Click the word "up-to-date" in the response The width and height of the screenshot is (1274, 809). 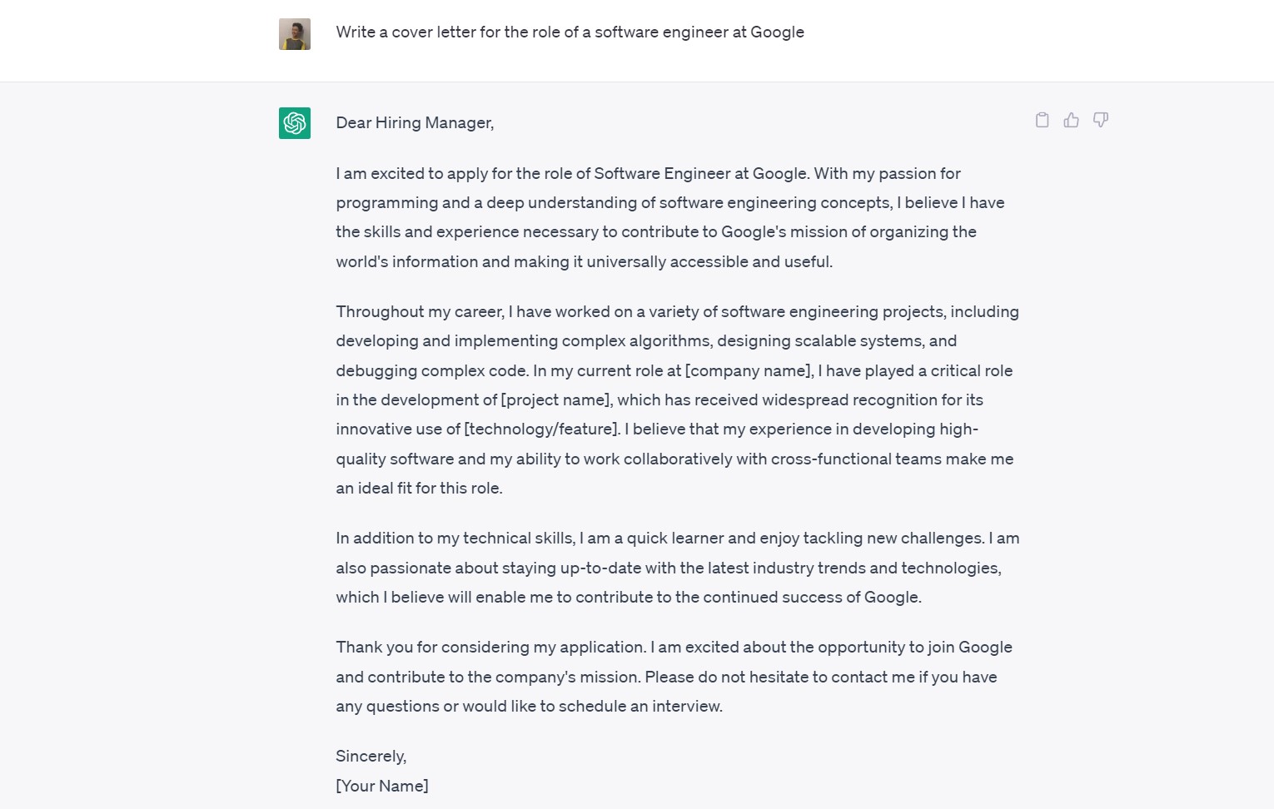click(600, 568)
